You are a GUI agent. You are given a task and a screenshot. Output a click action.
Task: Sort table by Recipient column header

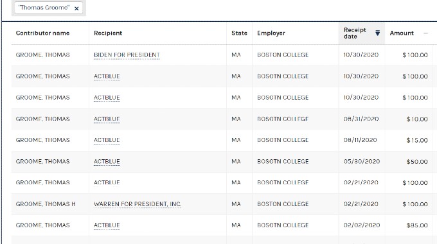[108, 33]
